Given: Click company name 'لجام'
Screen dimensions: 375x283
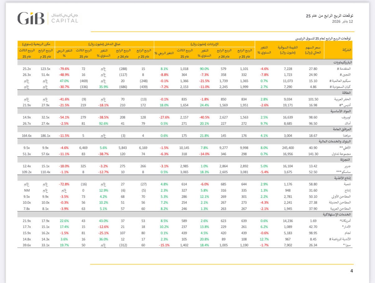Looking at the screenshot, I should [x=348, y=233].
